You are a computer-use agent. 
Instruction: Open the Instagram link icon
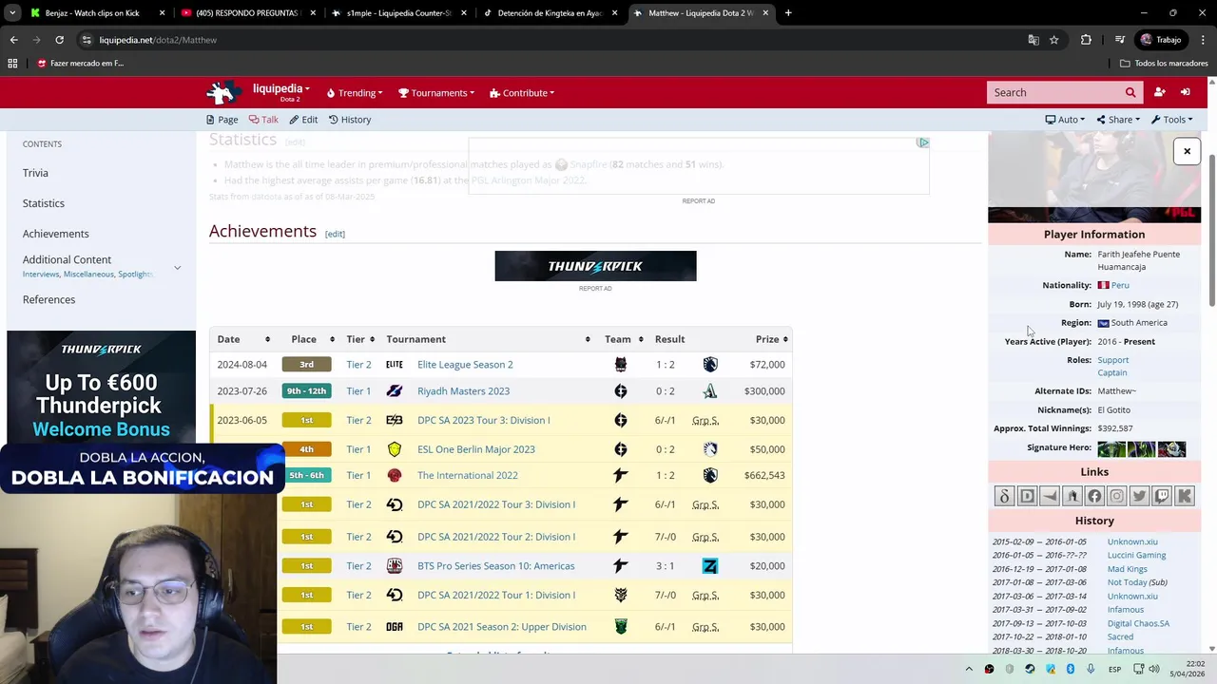(1117, 496)
